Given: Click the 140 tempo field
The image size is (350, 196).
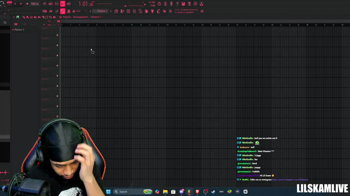Looking at the screenshot, I should pyautogui.click(x=35, y=4).
